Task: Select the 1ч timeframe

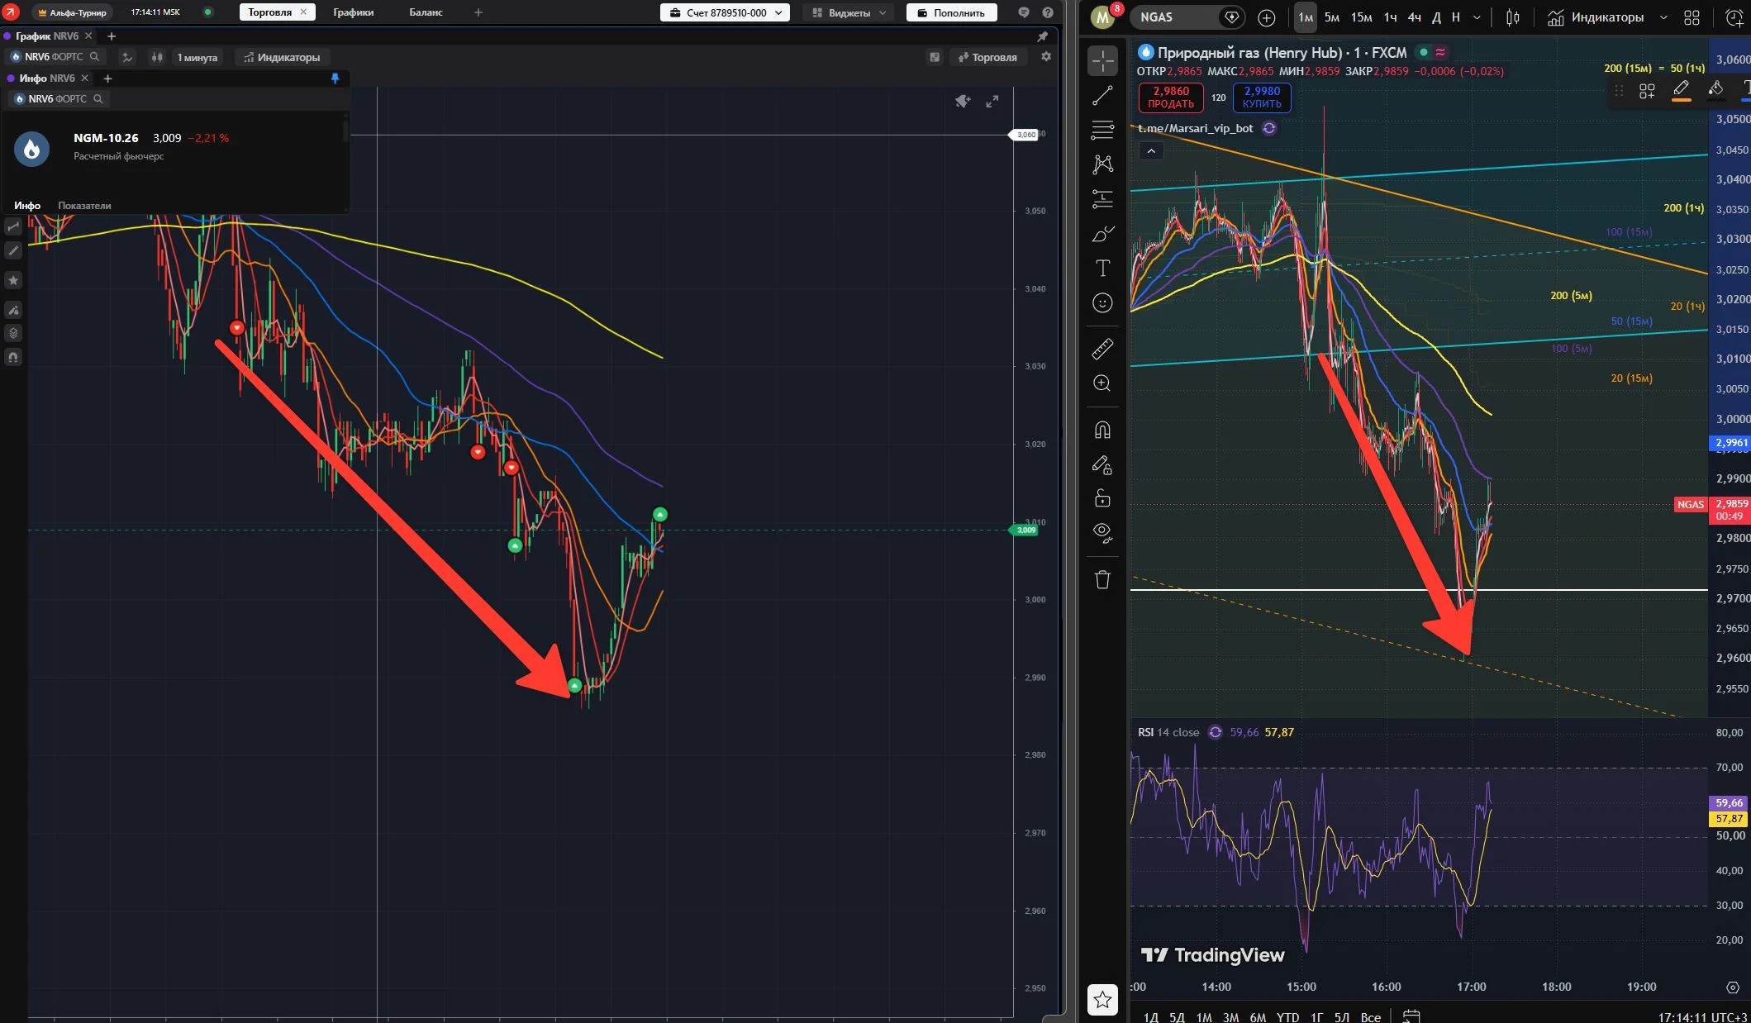Action: [x=1391, y=17]
